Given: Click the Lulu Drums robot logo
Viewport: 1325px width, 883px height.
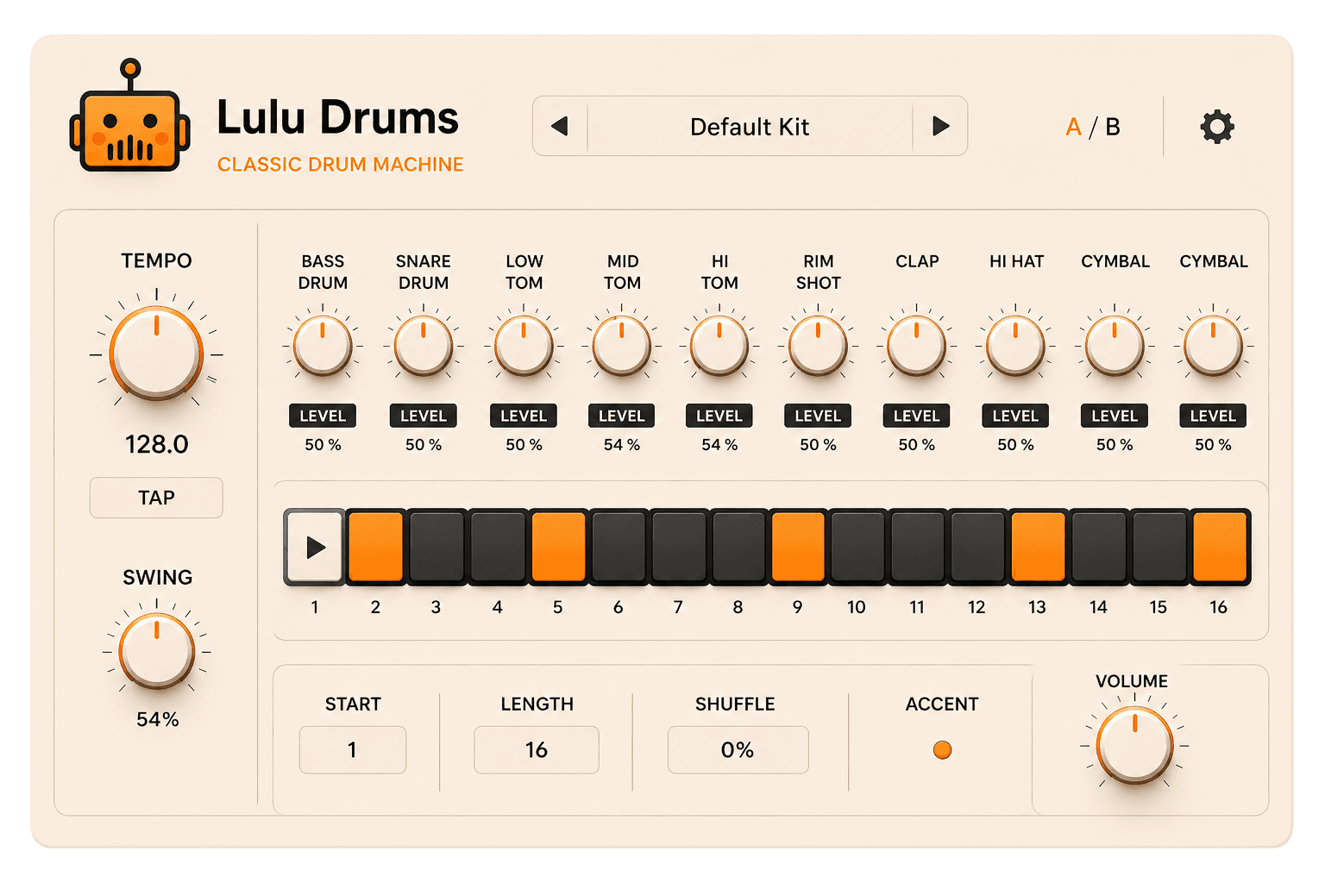Looking at the screenshot, I should point(129,116).
